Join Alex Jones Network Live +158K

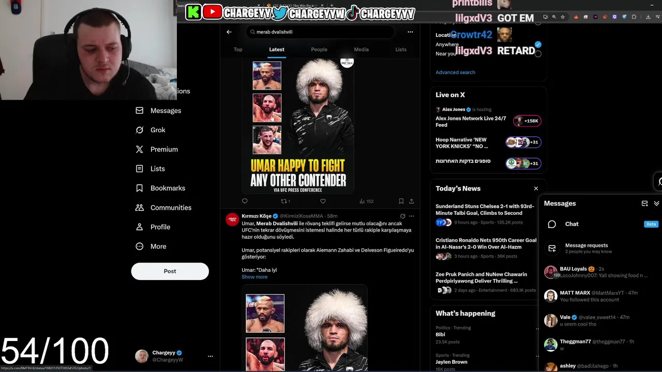point(527,121)
